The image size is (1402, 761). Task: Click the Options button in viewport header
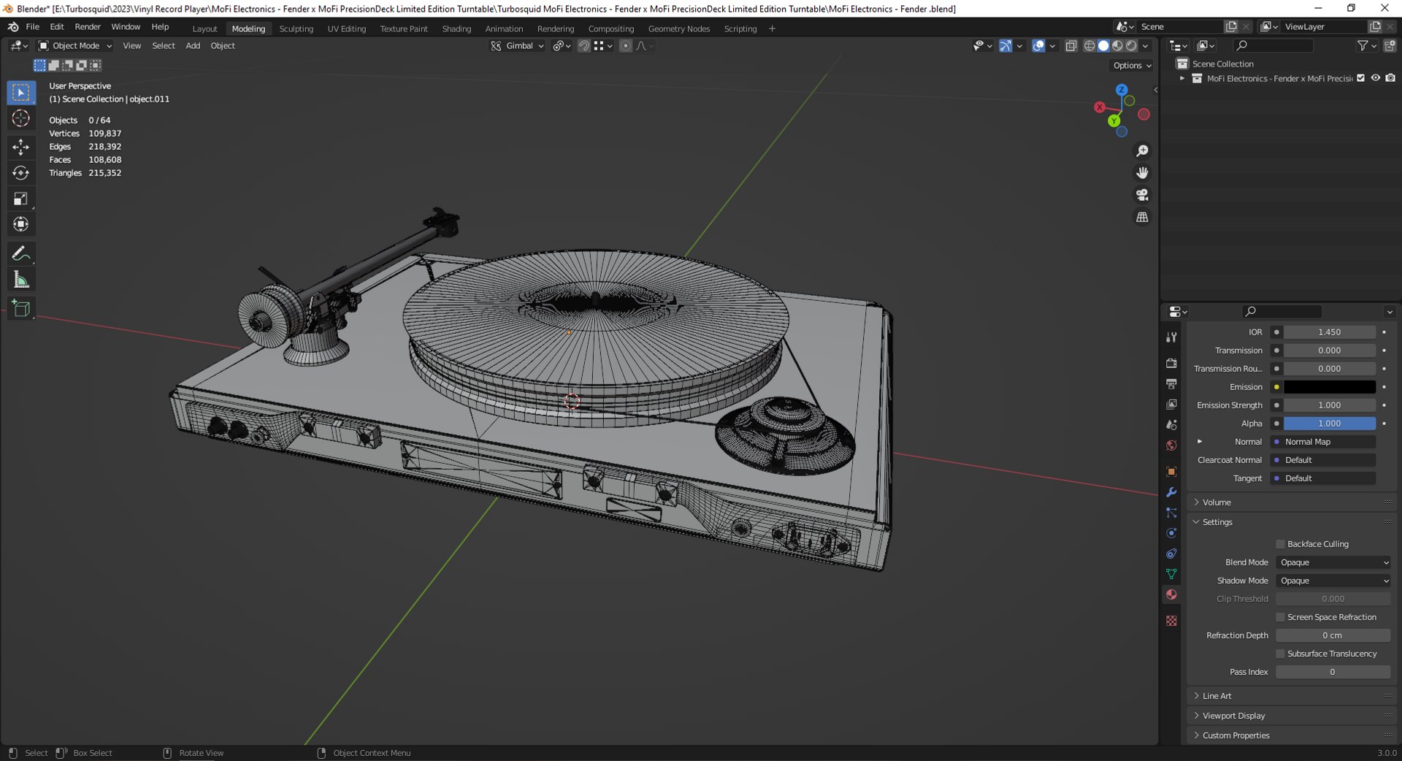pyautogui.click(x=1132, y=65)
